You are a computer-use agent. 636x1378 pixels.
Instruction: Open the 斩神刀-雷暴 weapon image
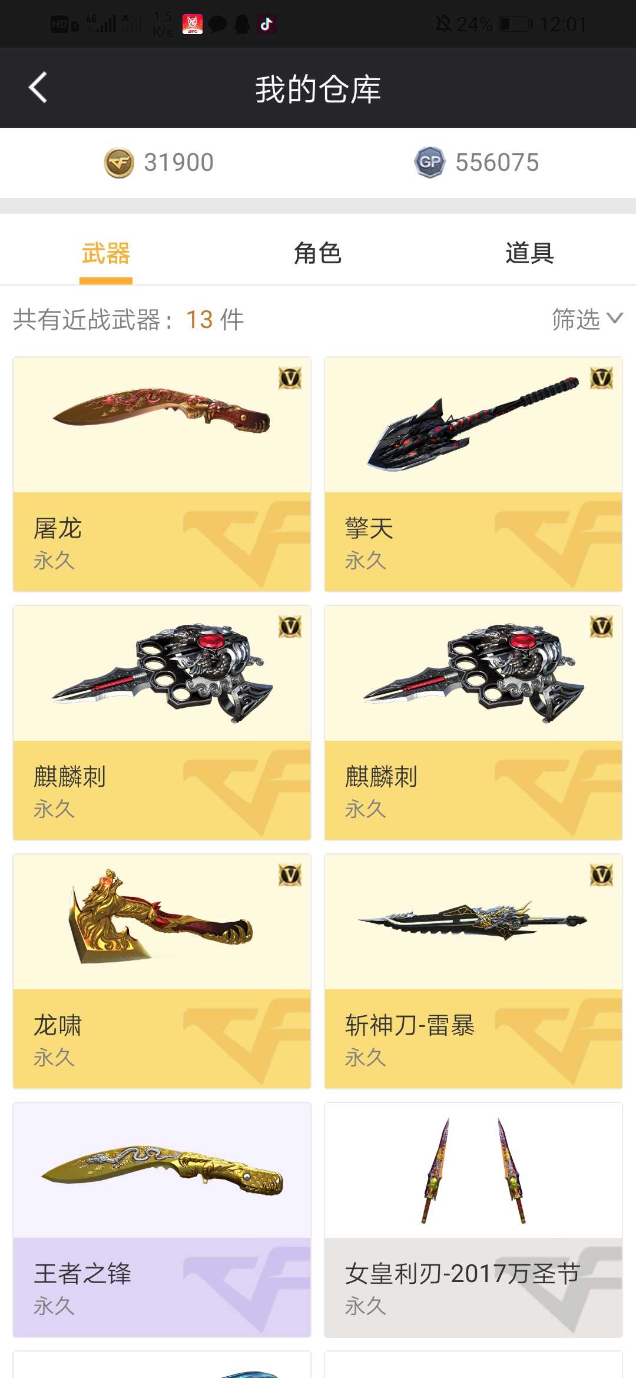tap(473, 920)
